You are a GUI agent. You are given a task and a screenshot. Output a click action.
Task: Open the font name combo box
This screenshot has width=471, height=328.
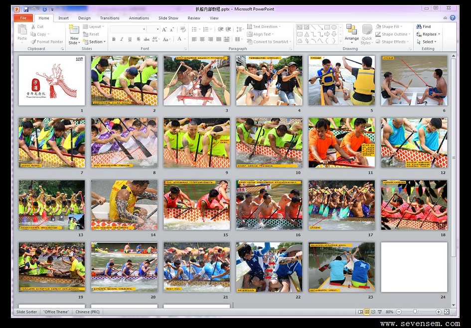(x=128, y=29)
